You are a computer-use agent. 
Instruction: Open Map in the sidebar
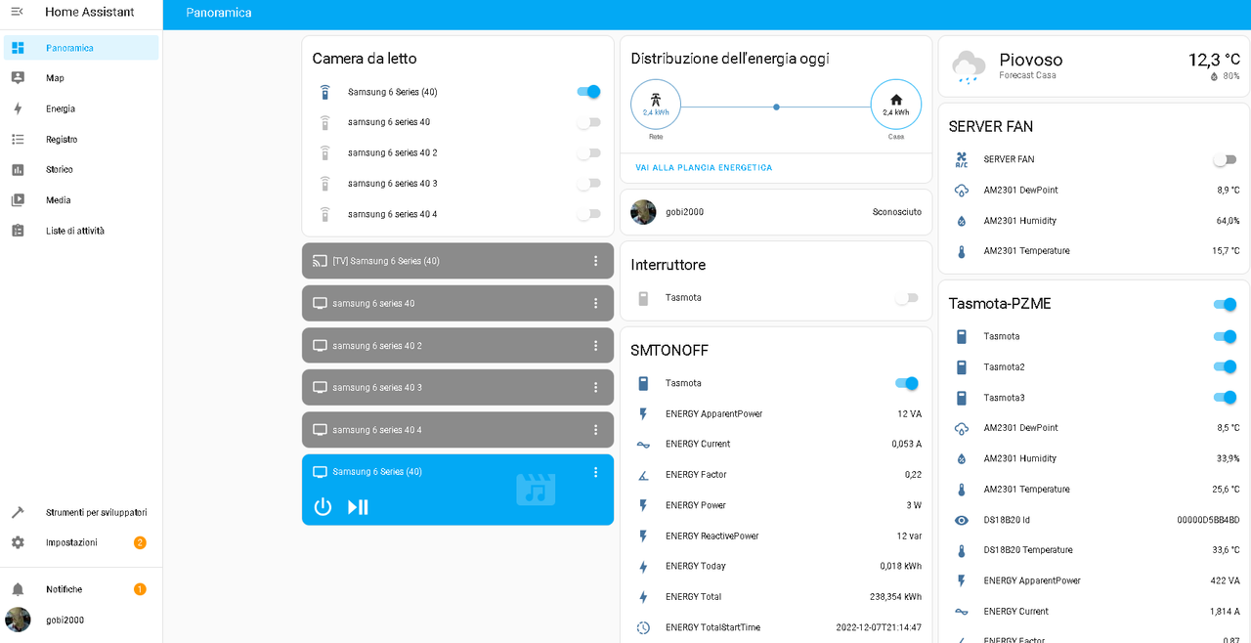(81, 78)
